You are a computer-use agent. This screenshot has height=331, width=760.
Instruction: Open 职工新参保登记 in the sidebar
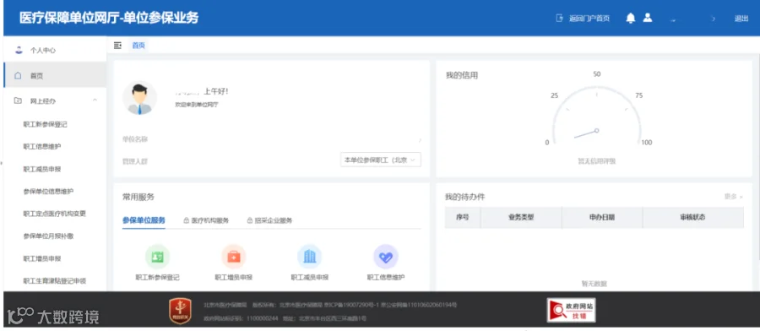pos(45,125)
